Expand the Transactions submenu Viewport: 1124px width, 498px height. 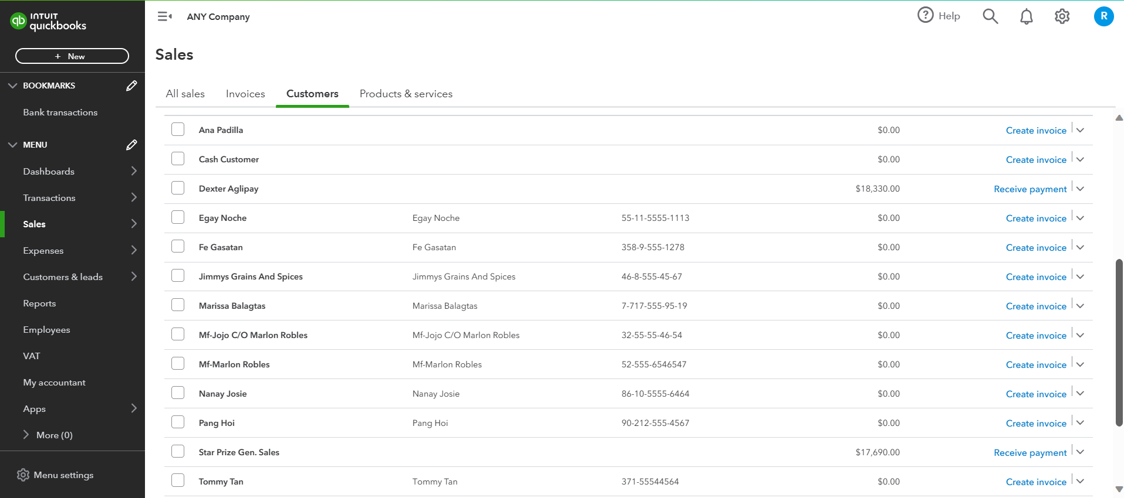134,197
